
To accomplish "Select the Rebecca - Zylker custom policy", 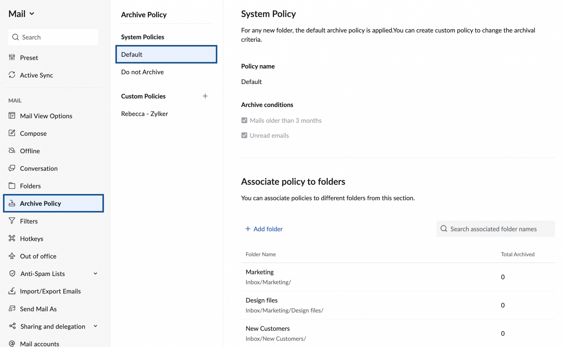I will click(x=144, y=113).
